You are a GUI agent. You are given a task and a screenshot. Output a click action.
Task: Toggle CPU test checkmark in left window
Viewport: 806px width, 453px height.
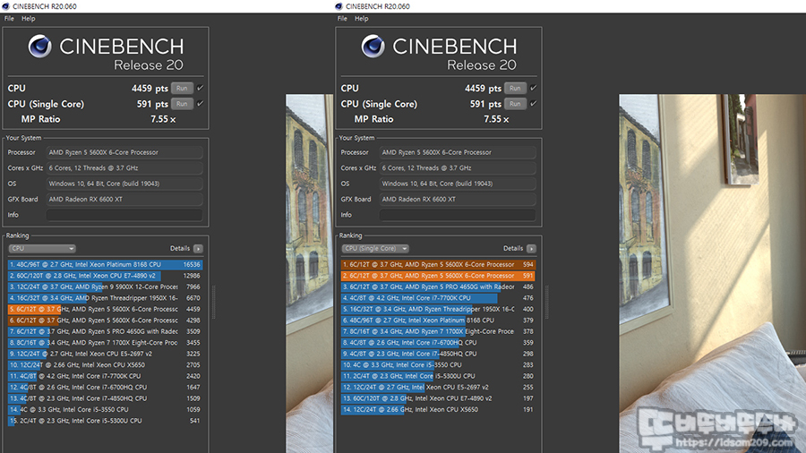coord(200,88)
